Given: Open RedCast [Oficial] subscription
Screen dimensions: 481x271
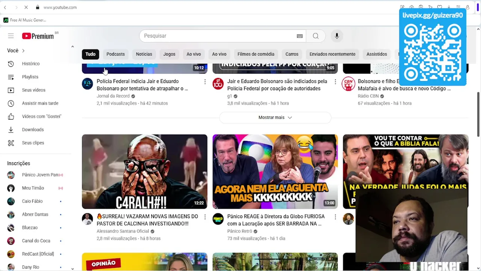Looking at the screenshot, I should 36,254.
